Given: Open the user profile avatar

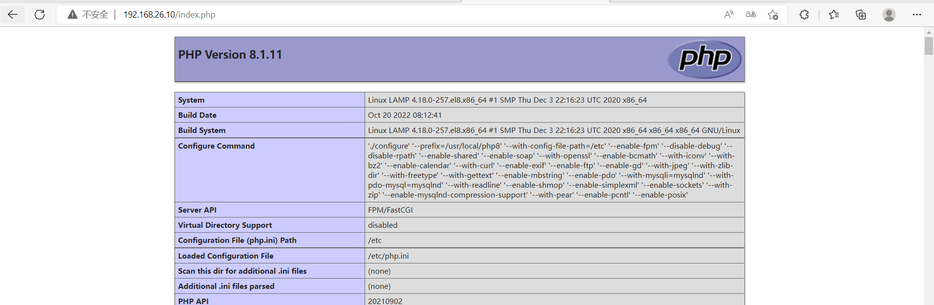Looking at the screenshot, I should point(889,15).
